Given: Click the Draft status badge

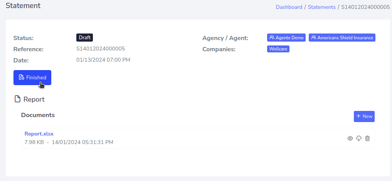Looking at the screenshot, I should [84, 37].
